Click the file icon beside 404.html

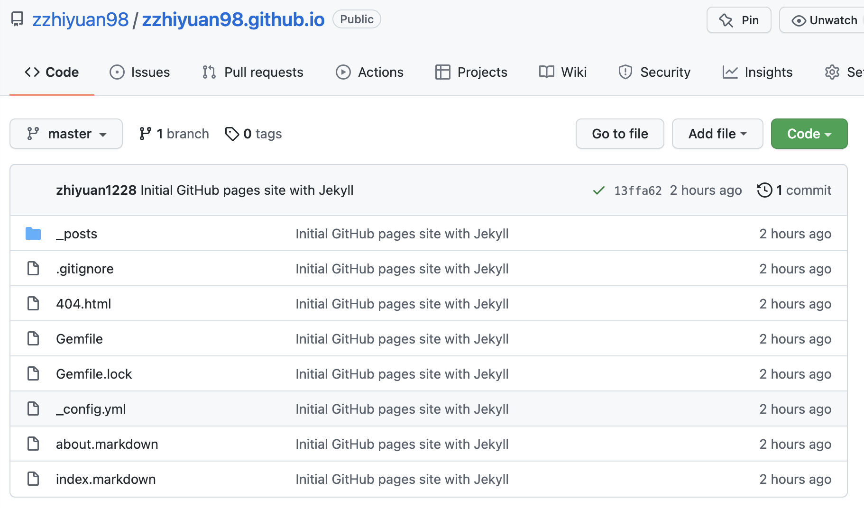(x=33, y=303)
